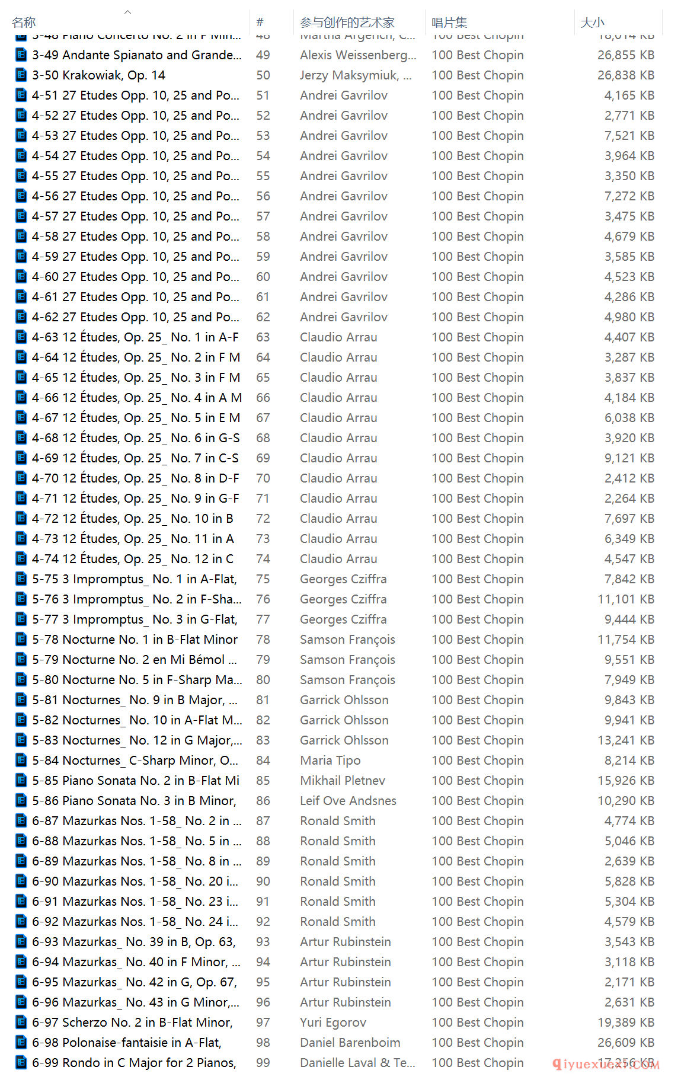Select the file name starting with 4-52
Image resolution: width=681 pixels, height=1083 pixels.
click(x=136, y=116)
